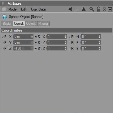113x113 pixels.
Task: Click the Sphere Object blue globe icon
Action: pyautogui.click(x=4, y=17)
